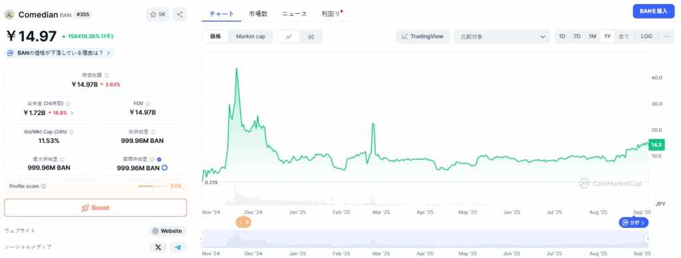This screenshot has width=681, height=258.
Task: Star Comedian to add to watchlist
Action: [x=158, y=15]
